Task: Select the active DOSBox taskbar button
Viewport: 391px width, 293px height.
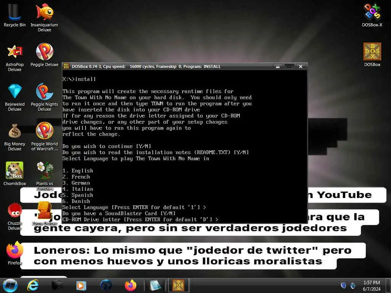Action: click(179, 285)
